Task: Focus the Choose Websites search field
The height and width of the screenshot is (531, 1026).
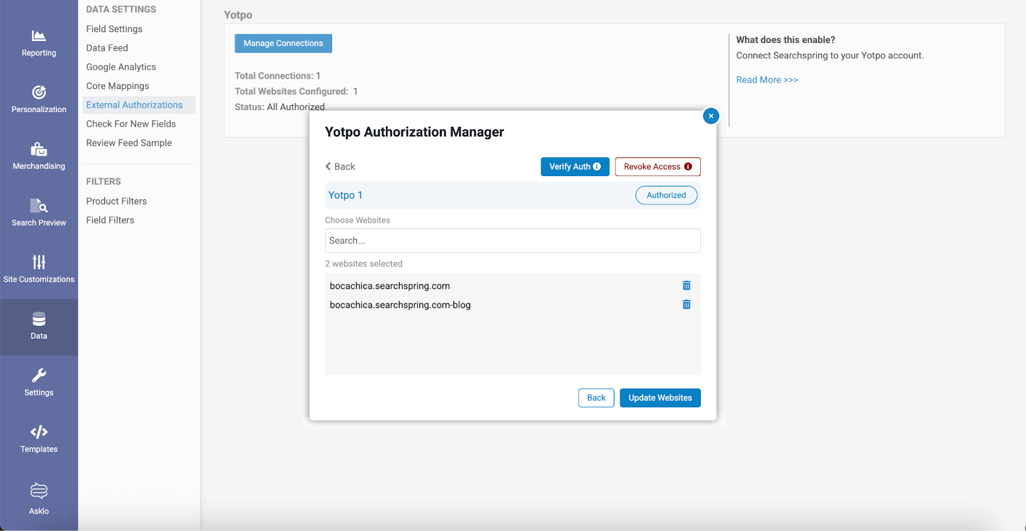Action: (x=512, y=241)
